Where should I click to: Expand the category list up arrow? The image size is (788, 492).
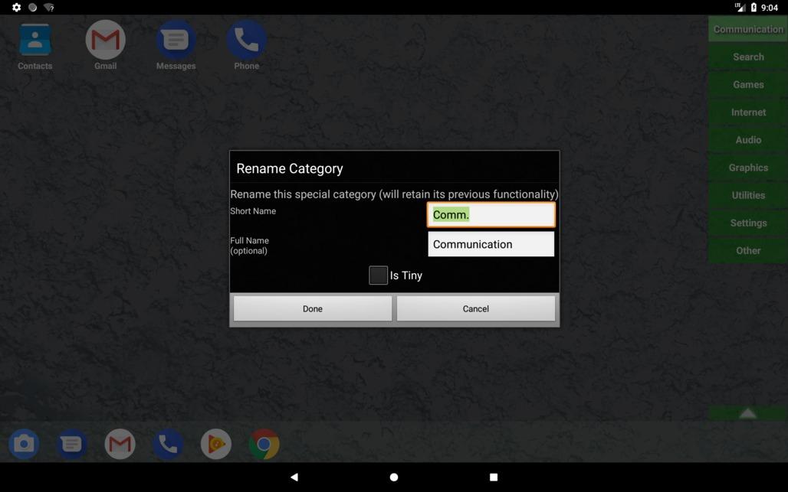[x=747, y=413]
